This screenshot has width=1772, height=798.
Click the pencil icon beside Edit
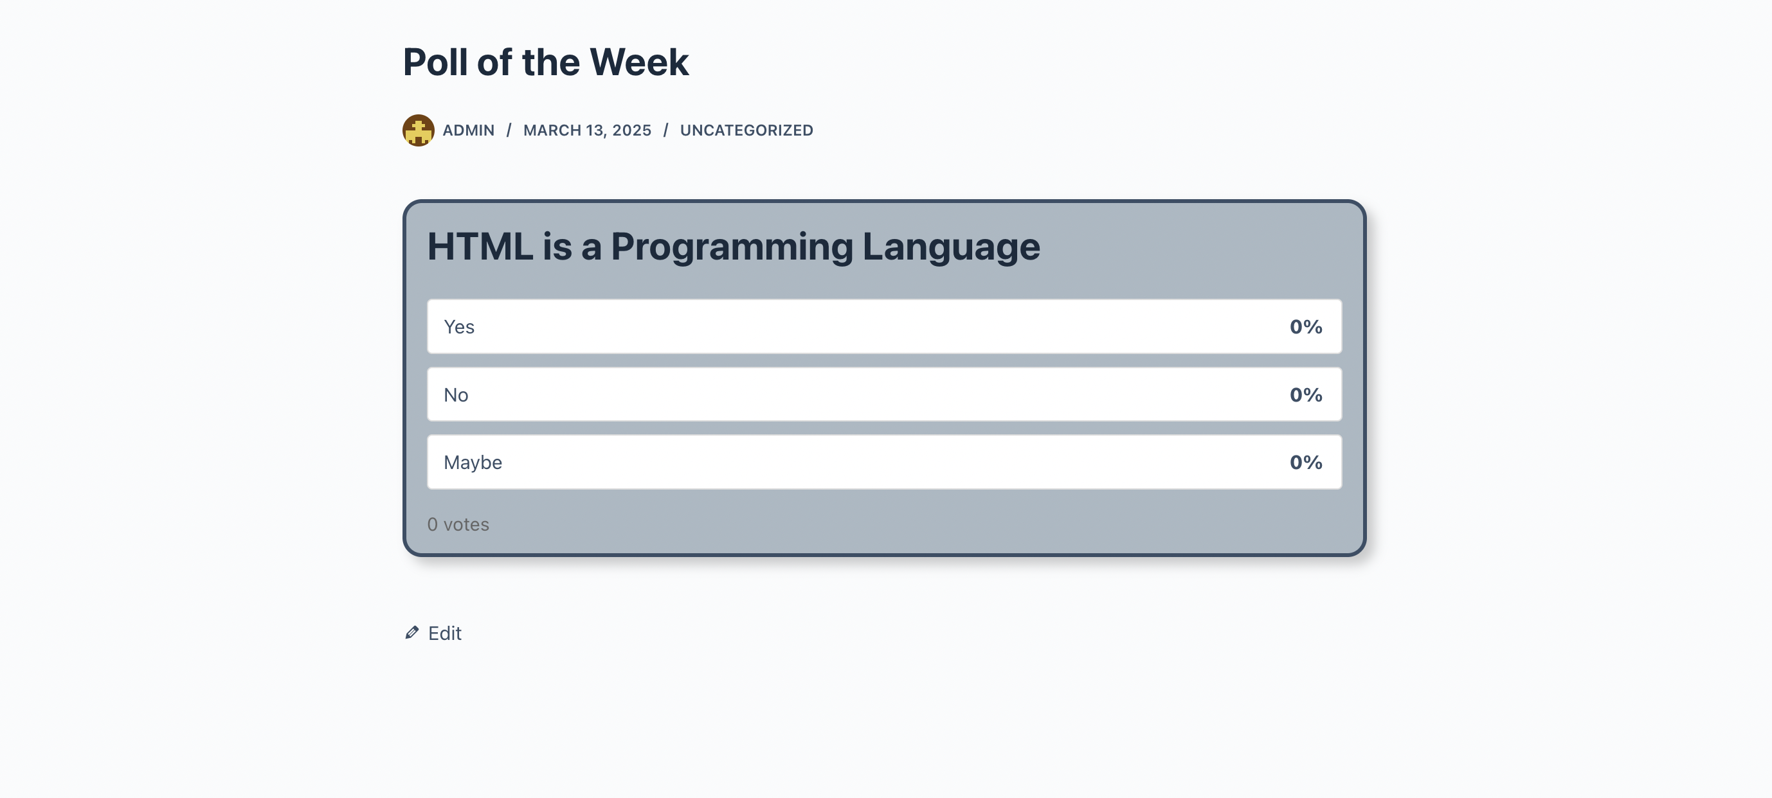(x=412, y=632)
